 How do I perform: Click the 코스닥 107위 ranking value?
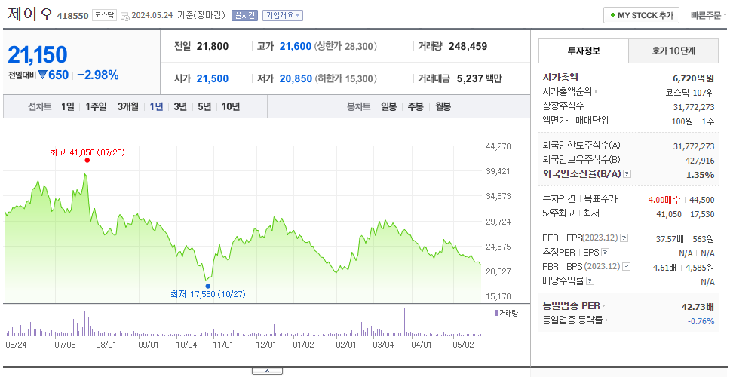tap(690, 93)
